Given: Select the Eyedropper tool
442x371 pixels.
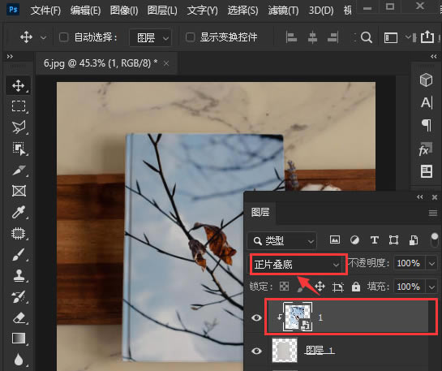Looking at the screenshot, I should [x=19, y=212].
